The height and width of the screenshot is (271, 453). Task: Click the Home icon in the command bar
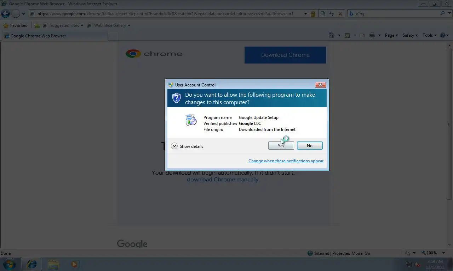pos(332,35)
